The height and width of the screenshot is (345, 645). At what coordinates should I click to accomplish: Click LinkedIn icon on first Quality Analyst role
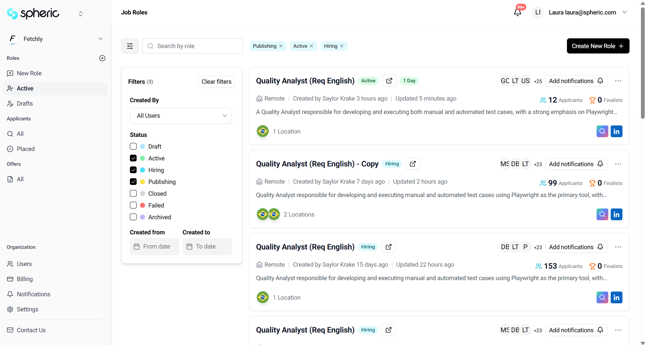tap(616, 131)
